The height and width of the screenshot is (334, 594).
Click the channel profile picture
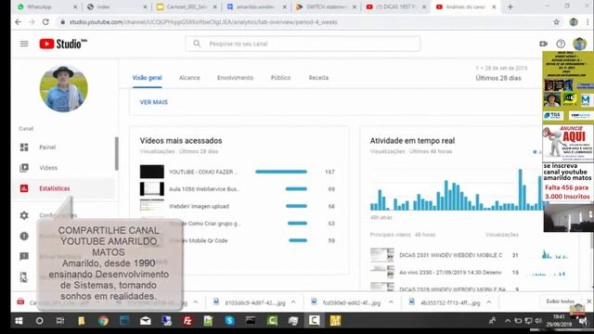pos(64,89)
